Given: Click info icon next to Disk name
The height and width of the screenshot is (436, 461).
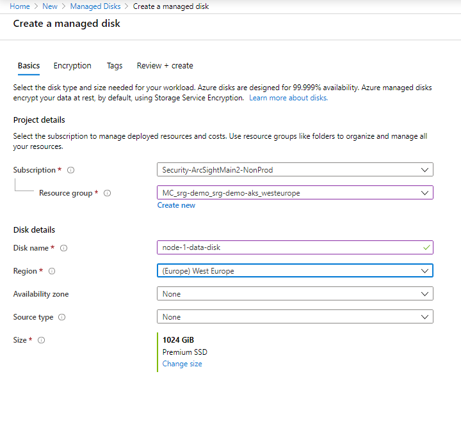Looking at the screenshot, I should coord(63,248).
